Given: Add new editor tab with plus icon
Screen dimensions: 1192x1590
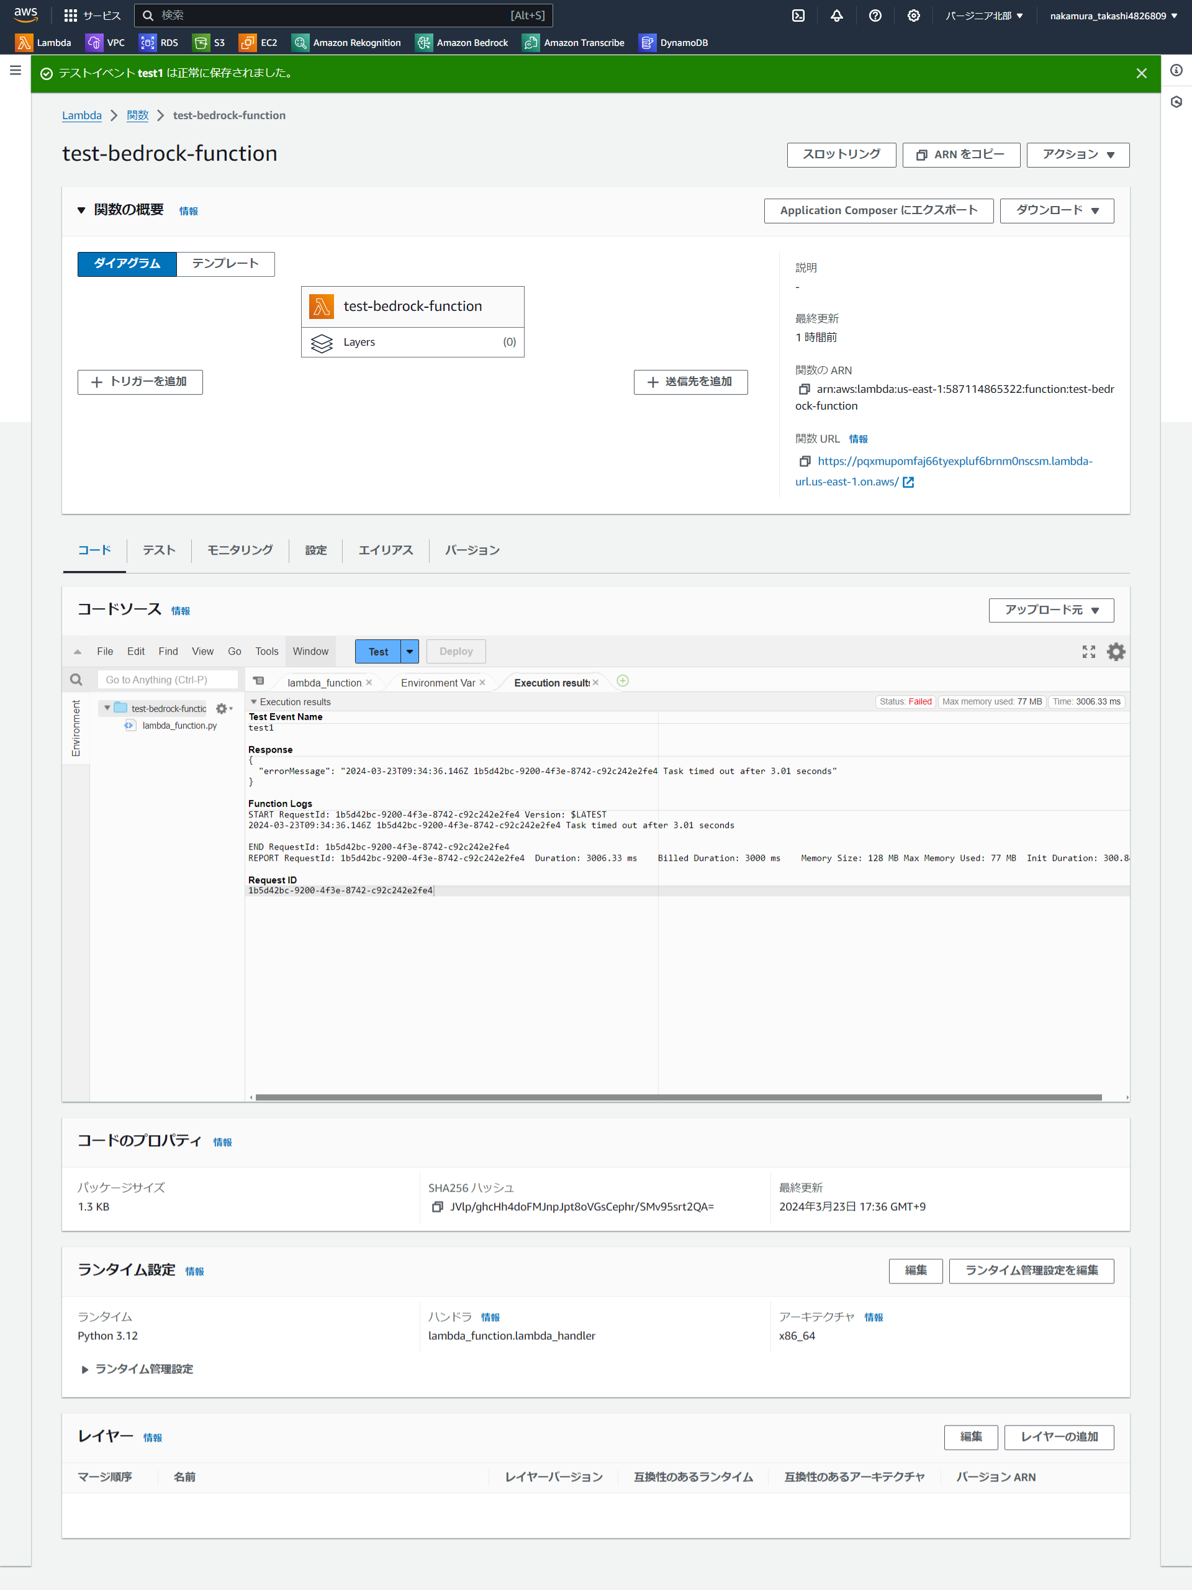Looking at the screenshot, I should [623, 681].
